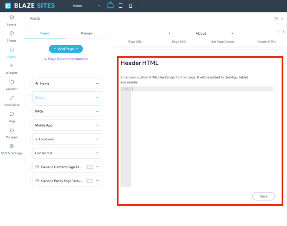Image resolution: width=287 pixels, height=226 pixels.
Task: Switch to desktop preview mode
Action: (110, 5)
